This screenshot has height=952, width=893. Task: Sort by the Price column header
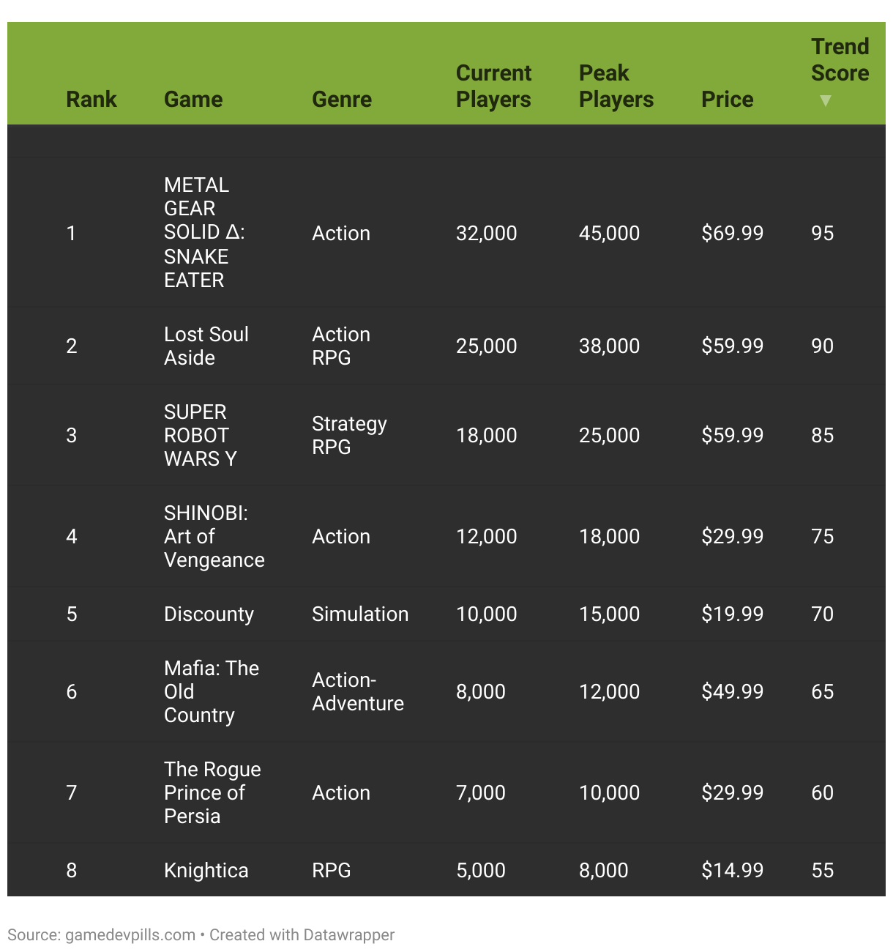point(727,100)
